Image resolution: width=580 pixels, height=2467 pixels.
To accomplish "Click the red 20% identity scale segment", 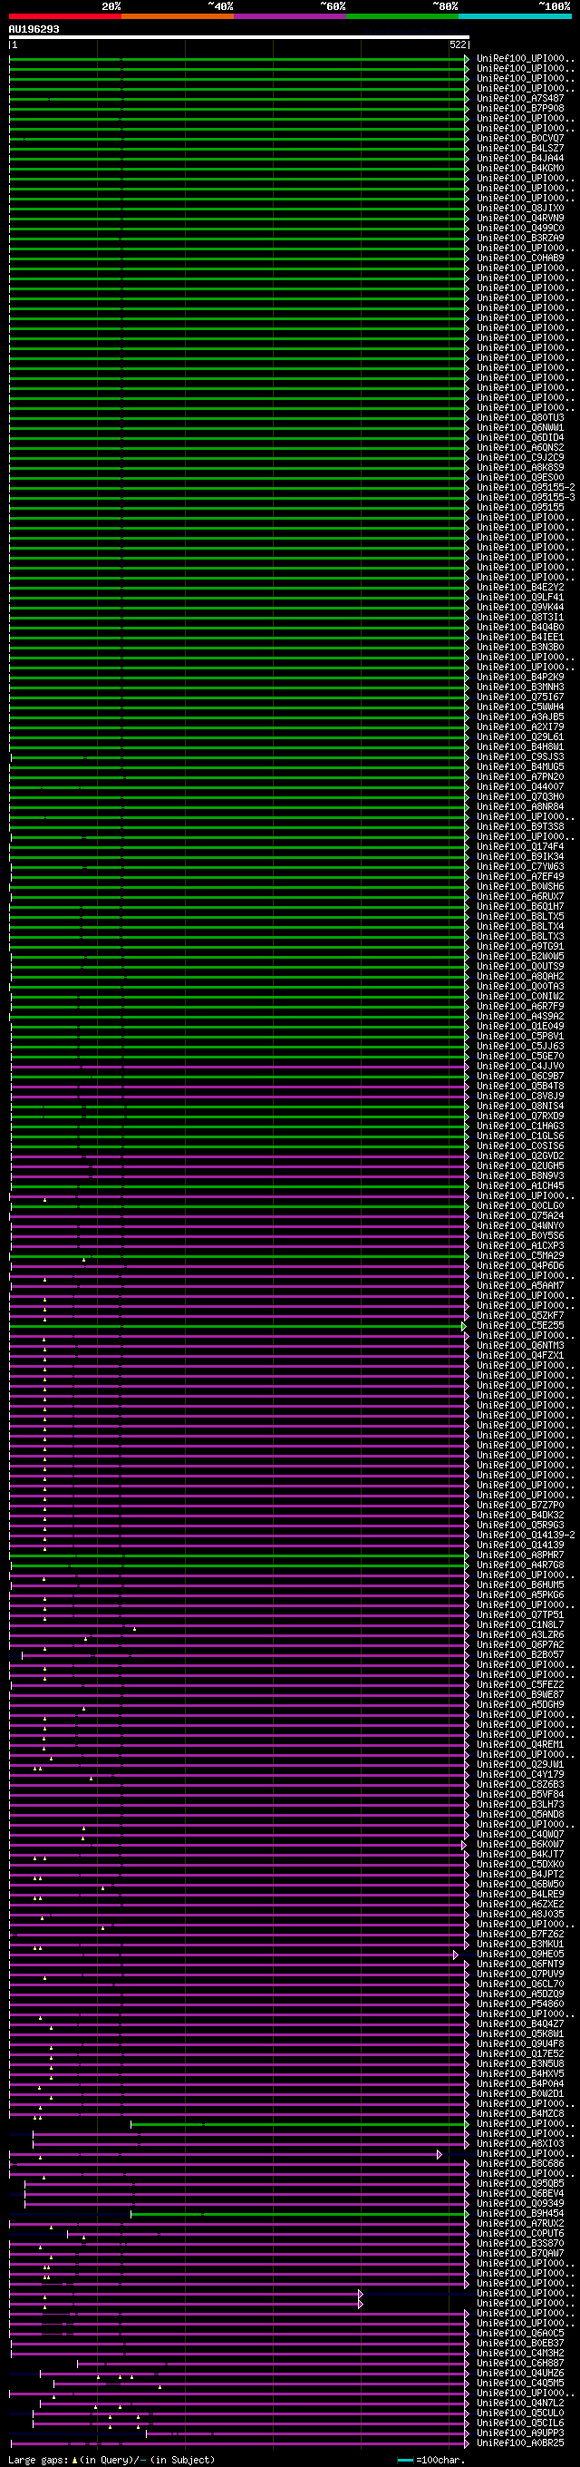I will click(x=65, y=16).
